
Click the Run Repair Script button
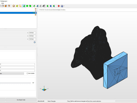(x=21, y=100)
